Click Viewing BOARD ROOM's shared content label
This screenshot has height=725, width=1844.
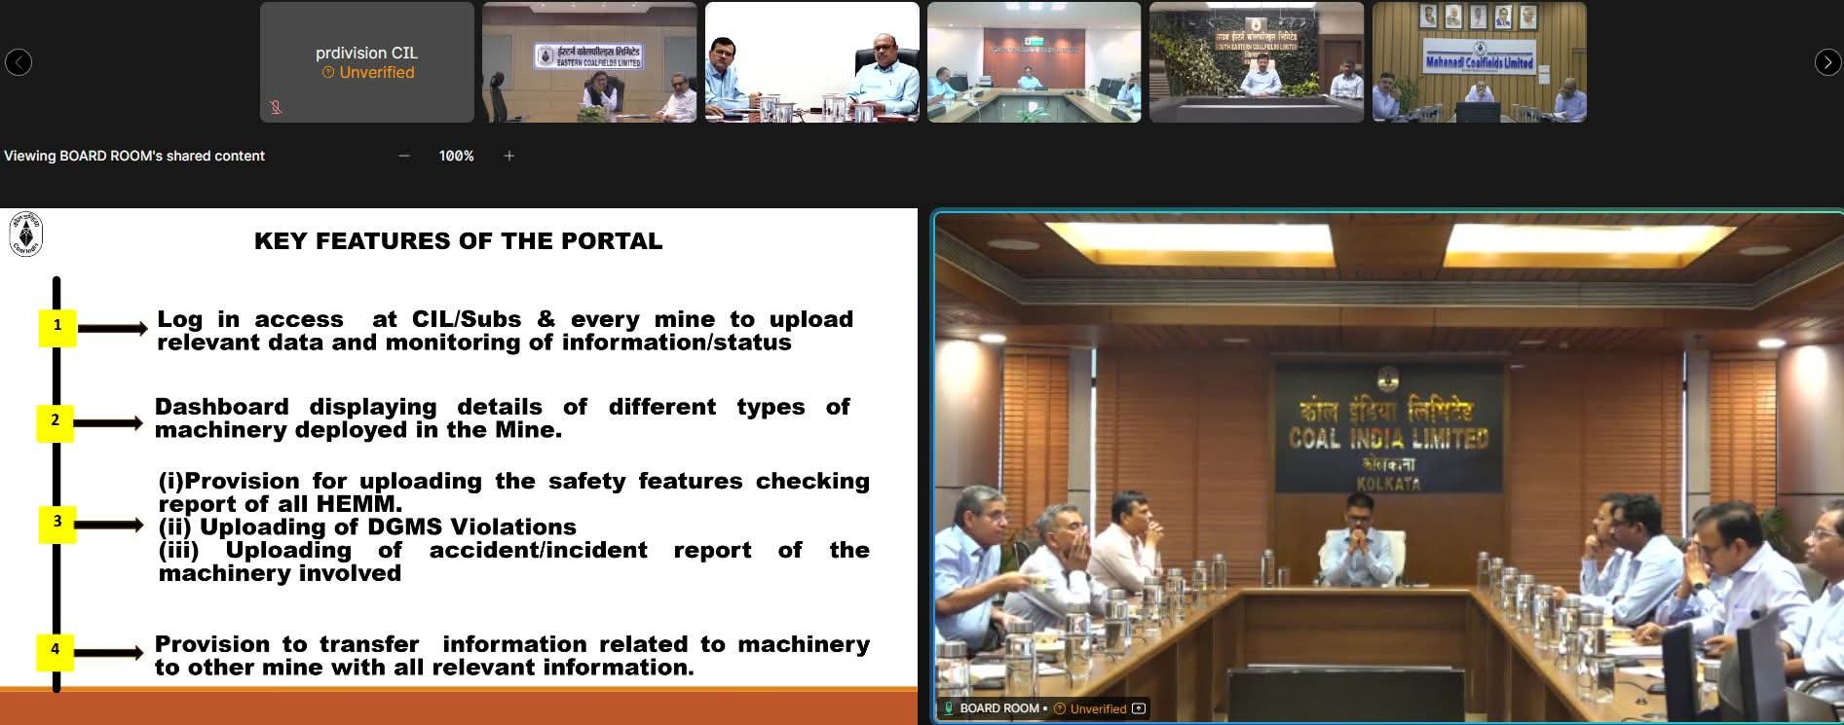[x=134, y=156]
